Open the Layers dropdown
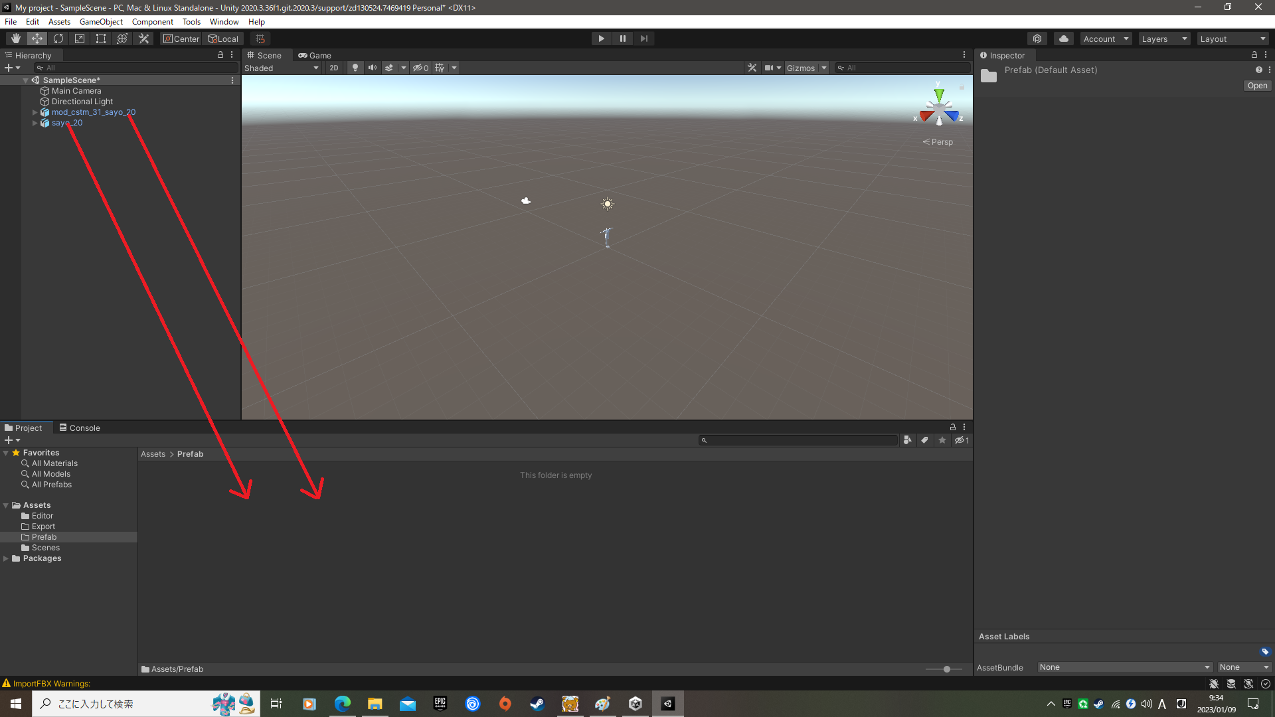Screen dimensions: 1275x717 [1163, 39]
